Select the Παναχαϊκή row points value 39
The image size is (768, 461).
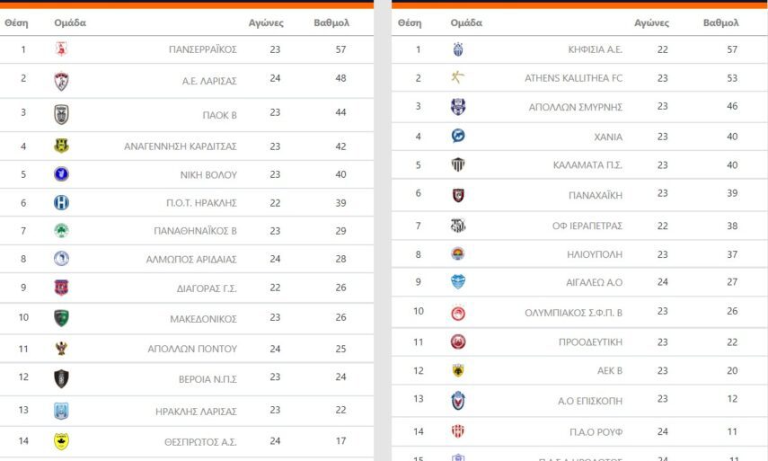(x=732, y=195)
